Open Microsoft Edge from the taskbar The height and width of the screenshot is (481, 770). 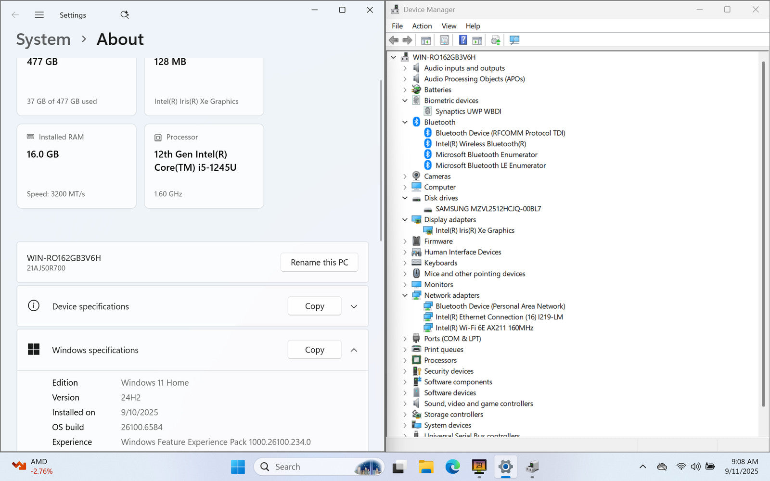coord(452,467)
